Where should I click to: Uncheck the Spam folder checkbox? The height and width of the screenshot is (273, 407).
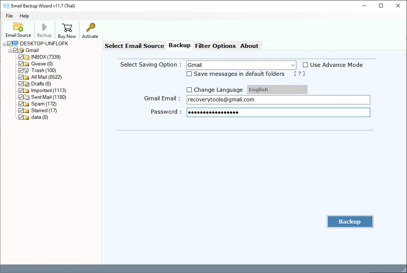tap(21, 104)
